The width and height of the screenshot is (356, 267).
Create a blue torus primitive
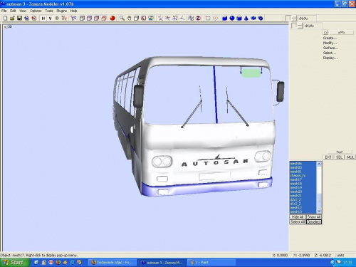coord(261,18)
